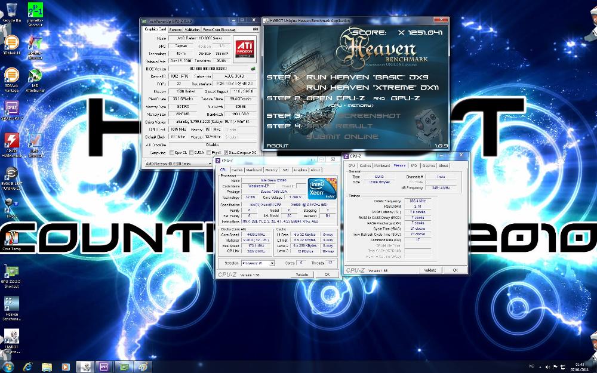Open Graphics tab in left CPU-Z window
Image resolution: width=597 pixels, height=373 pixels.
click(x=300, y=169)
